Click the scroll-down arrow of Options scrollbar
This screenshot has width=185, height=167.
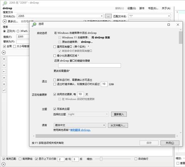(x=180, y=133)
